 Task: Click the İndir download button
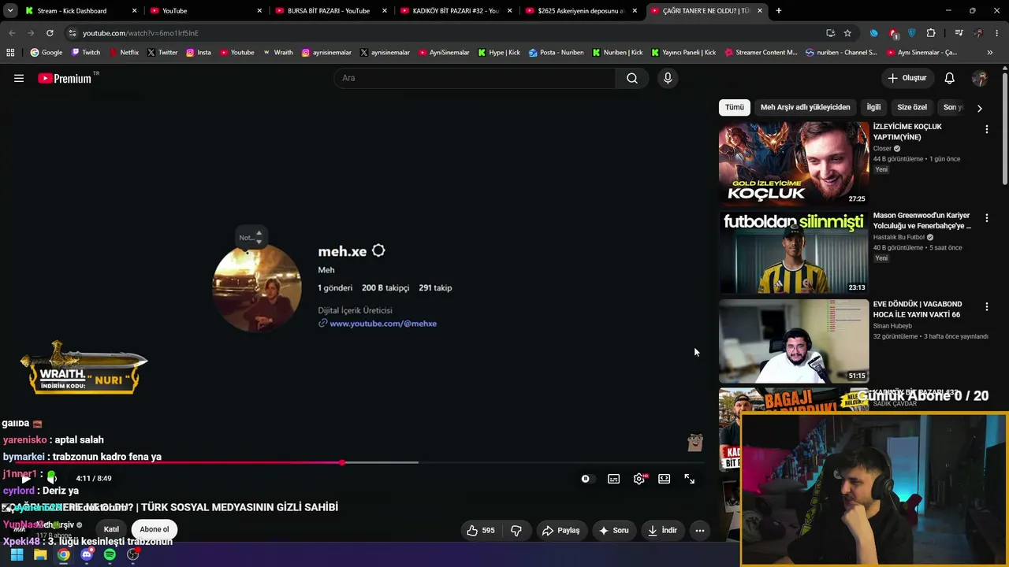(662, 531)
